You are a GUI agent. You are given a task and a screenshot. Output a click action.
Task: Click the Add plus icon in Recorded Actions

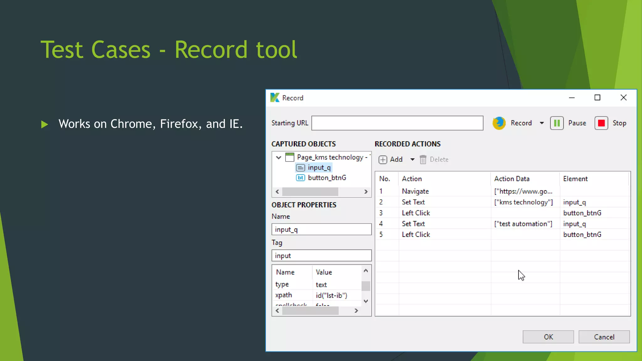pyautogui.click(x=383, y=160)
